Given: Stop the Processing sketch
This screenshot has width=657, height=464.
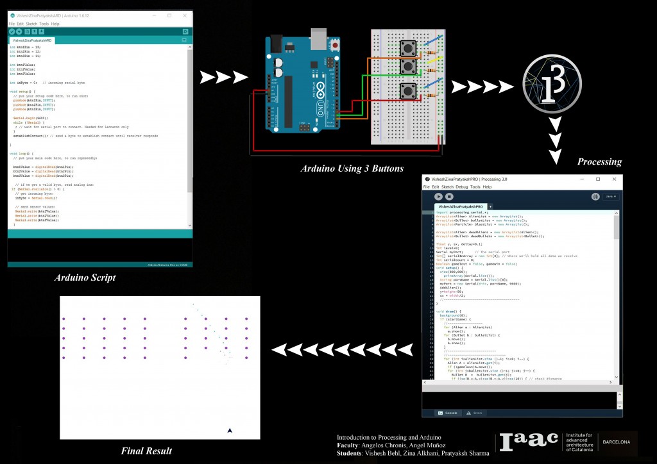Looking at the screenshot, I should point(449,197).
